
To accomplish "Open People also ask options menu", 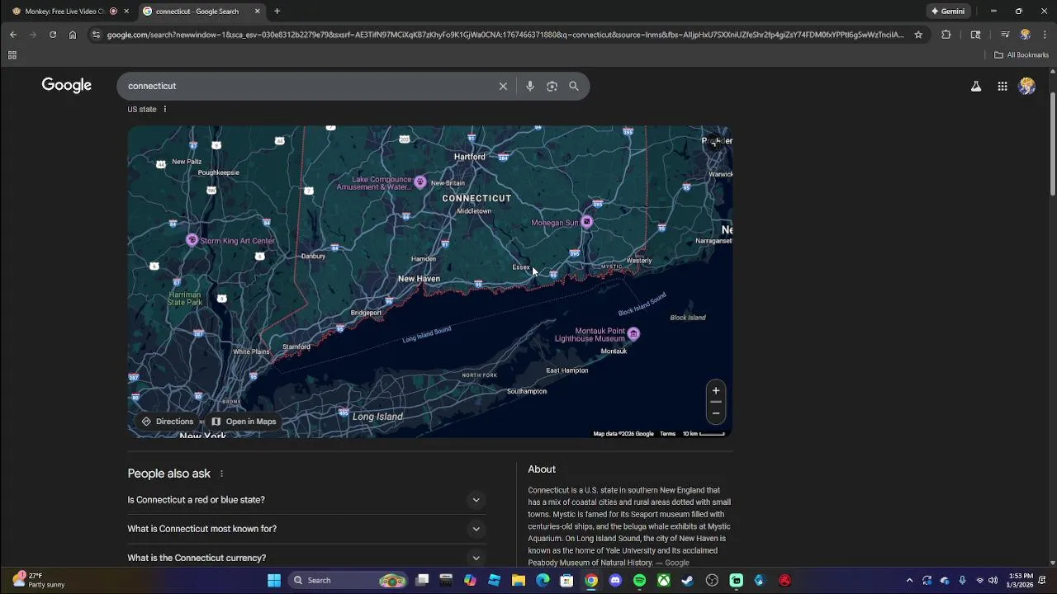I will (221, 474).
